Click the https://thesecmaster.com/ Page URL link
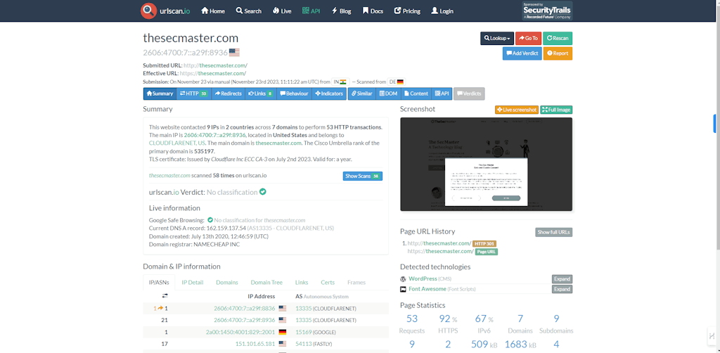This screenshot has width=720, height=353. 441,252
